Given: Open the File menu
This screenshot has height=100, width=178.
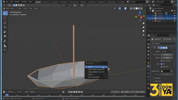Looking at the screenshot, I should (7, 2).
